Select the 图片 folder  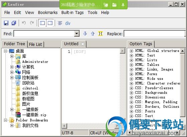pos(26,104)
